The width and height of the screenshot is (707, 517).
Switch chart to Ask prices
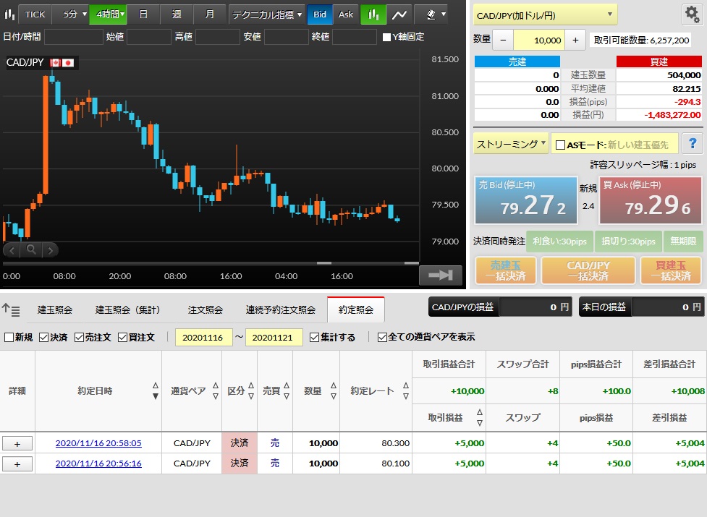[x=346, y=14]
